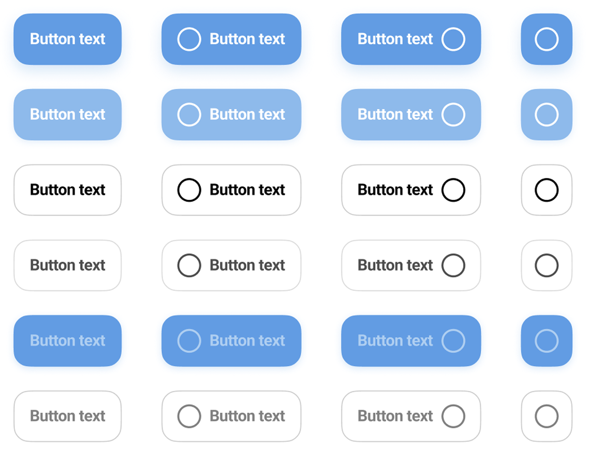Click the circle icon inside the light blue button
The height and width of the screenshot is (460, 589).
pyautogui.click(x=189, y=114)
